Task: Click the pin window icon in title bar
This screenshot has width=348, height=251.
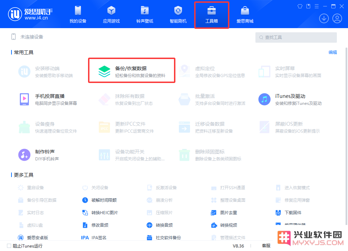Action: click(x=308, y=6)
